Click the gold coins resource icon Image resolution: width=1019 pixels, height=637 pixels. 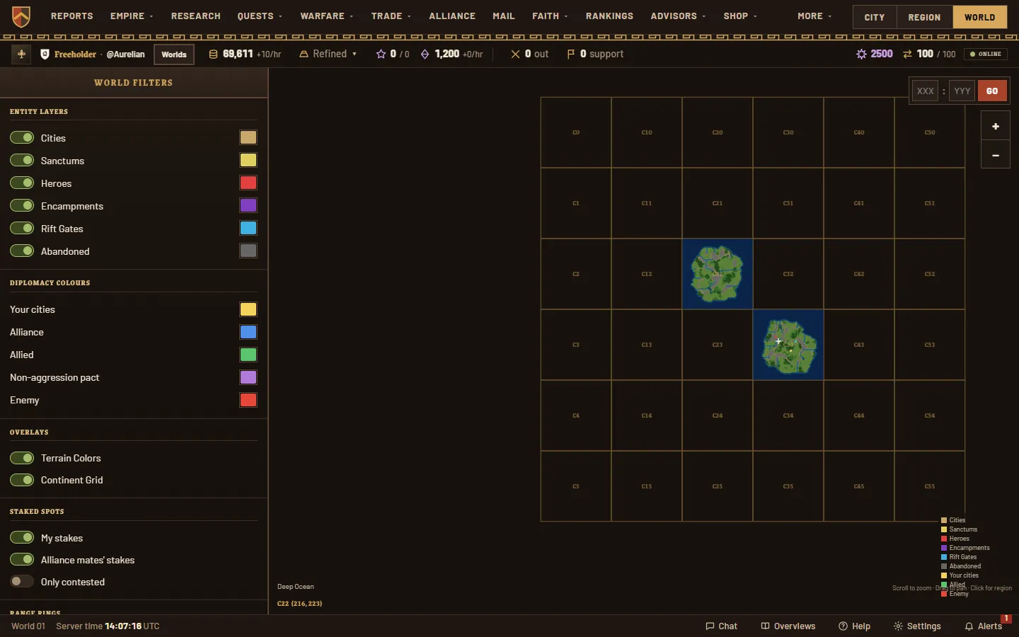coord(213,54)
